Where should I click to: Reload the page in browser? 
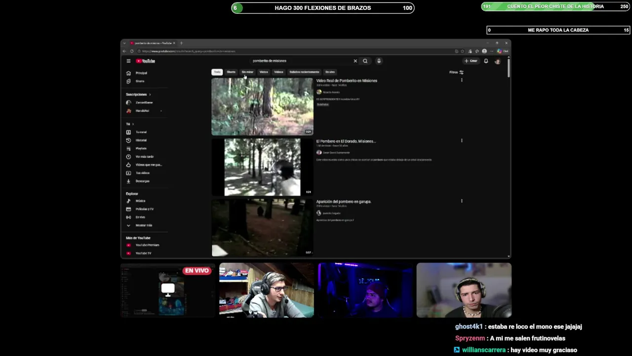[131, 51]
